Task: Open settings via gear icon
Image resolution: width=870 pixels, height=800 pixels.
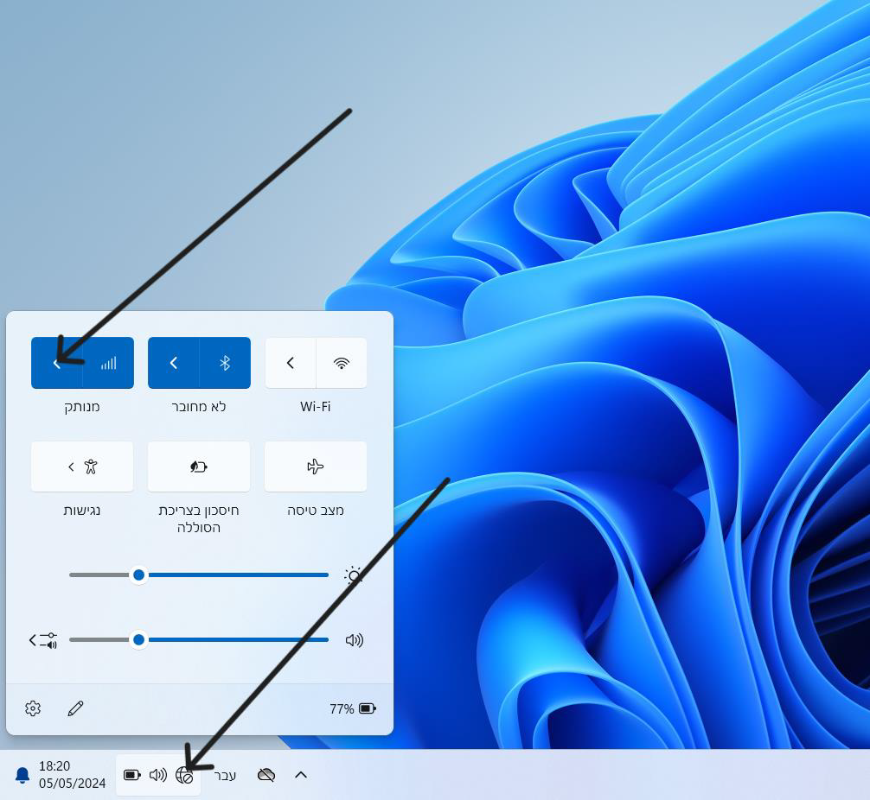Action: (33, 708)
